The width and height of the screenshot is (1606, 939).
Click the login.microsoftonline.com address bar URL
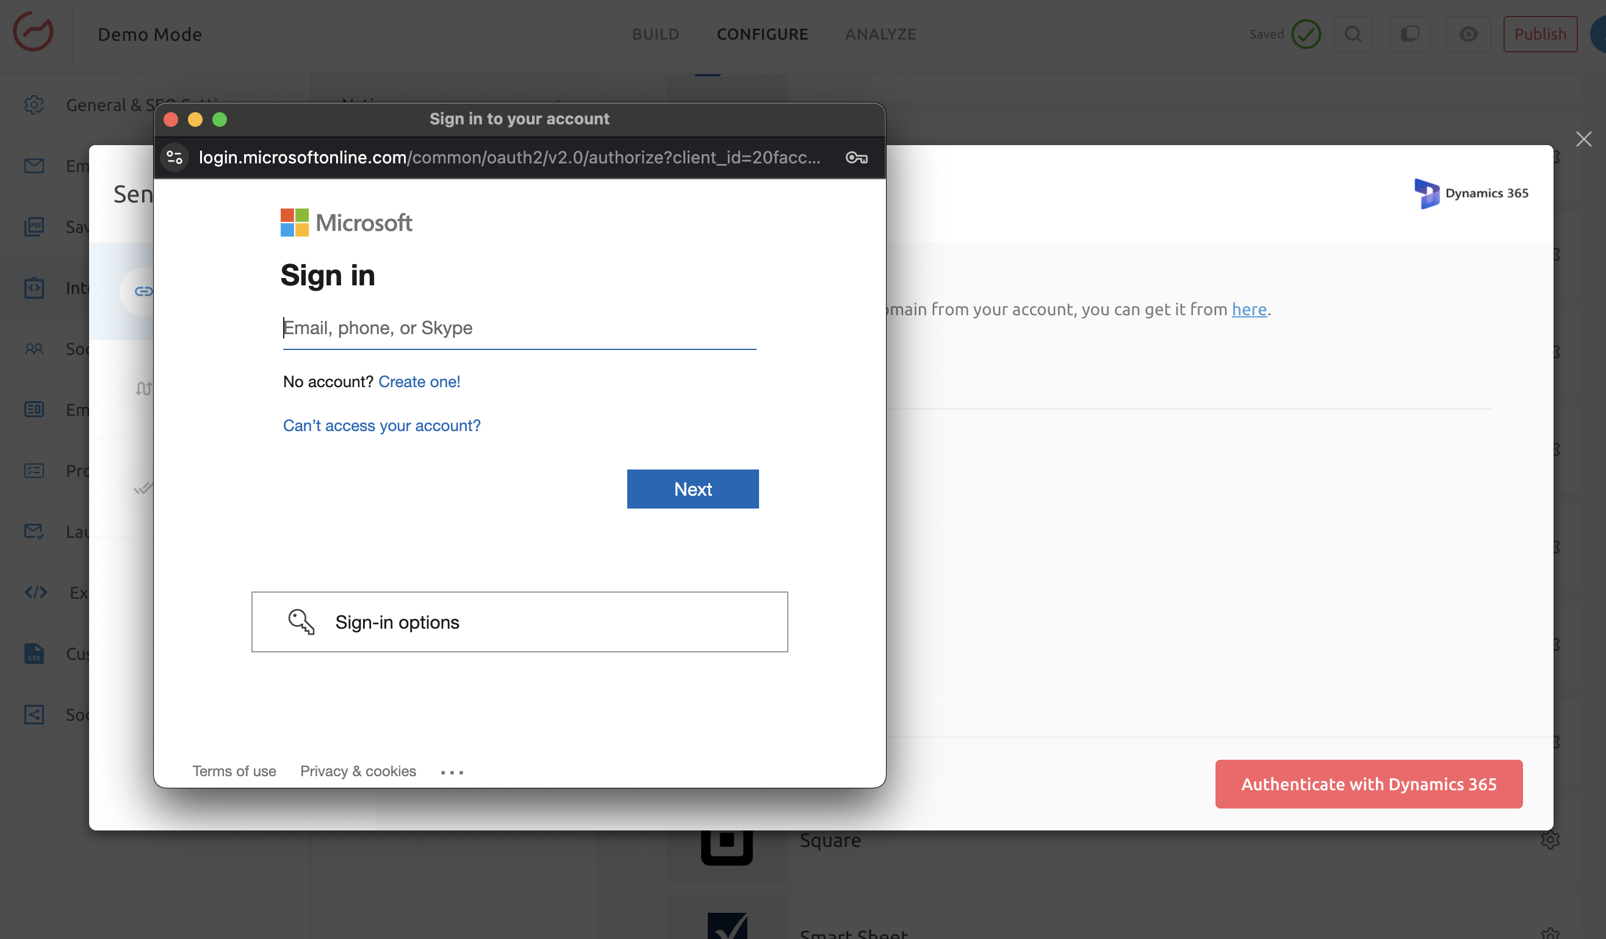coord(510,157)
